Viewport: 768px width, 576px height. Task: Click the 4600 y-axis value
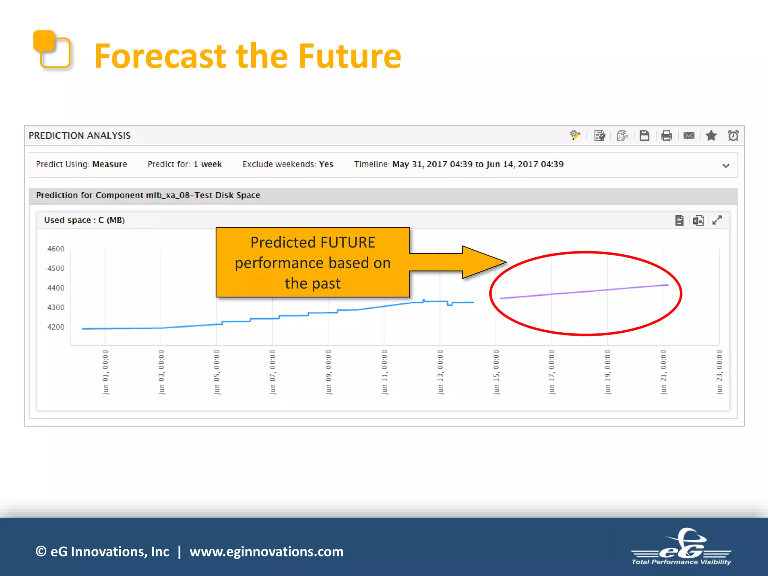point(56,249)
